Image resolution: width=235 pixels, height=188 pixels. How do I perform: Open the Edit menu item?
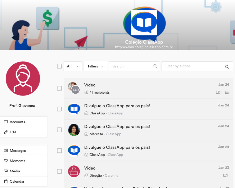24,132
